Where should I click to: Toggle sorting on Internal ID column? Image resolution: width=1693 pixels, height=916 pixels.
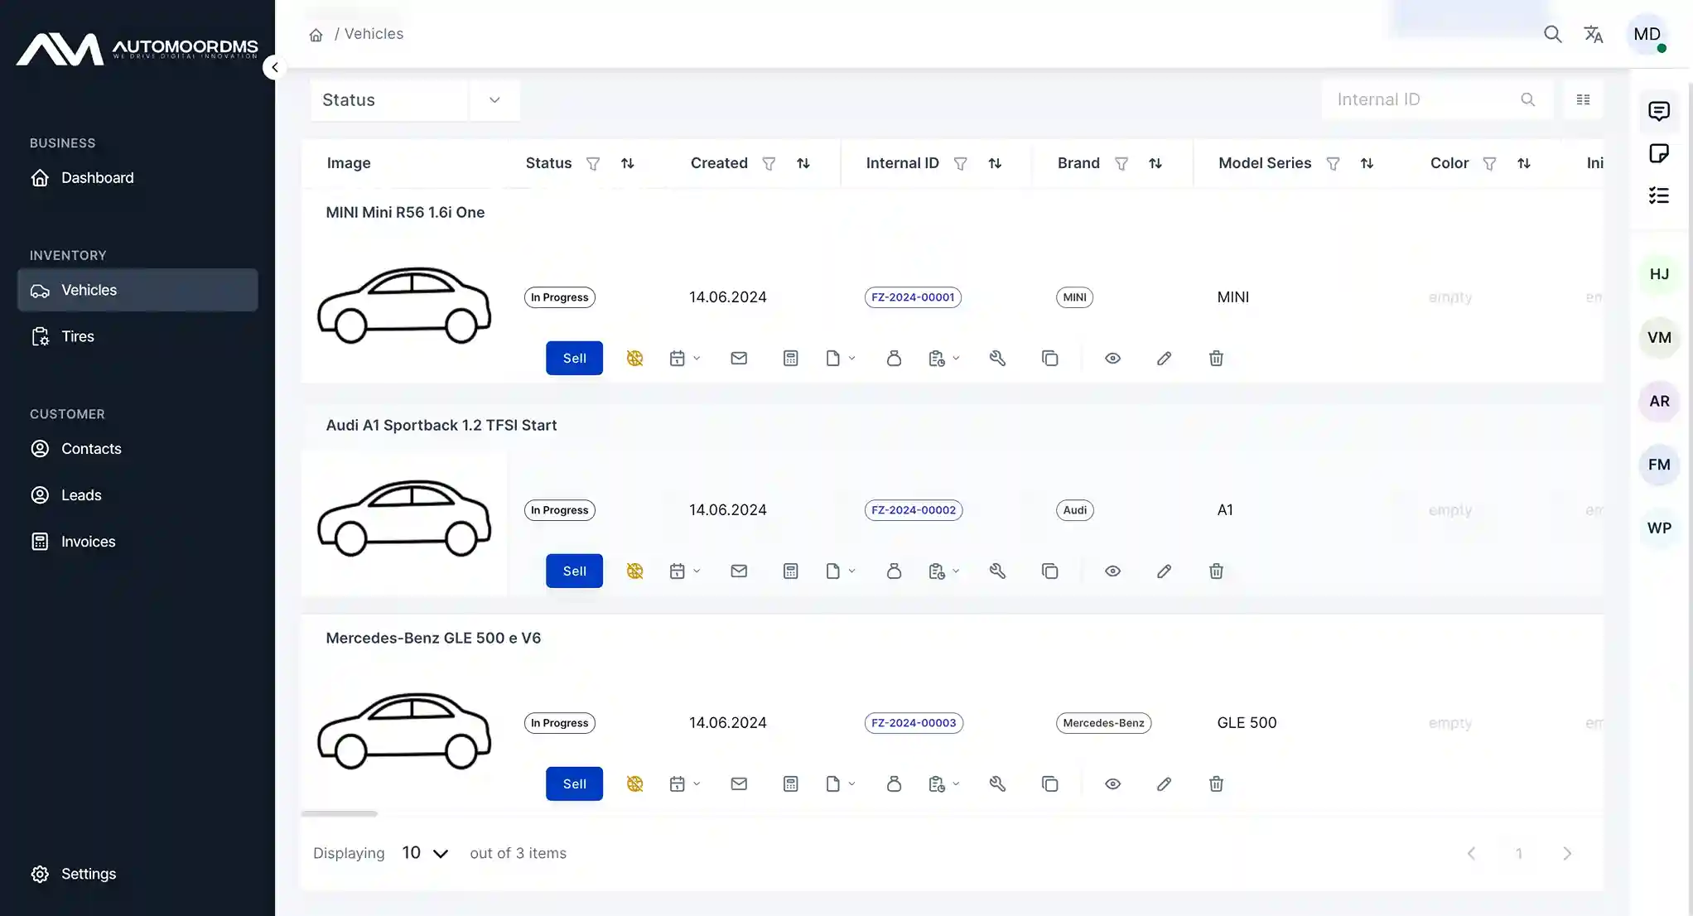pyautogui.click(x=995, y=163)
